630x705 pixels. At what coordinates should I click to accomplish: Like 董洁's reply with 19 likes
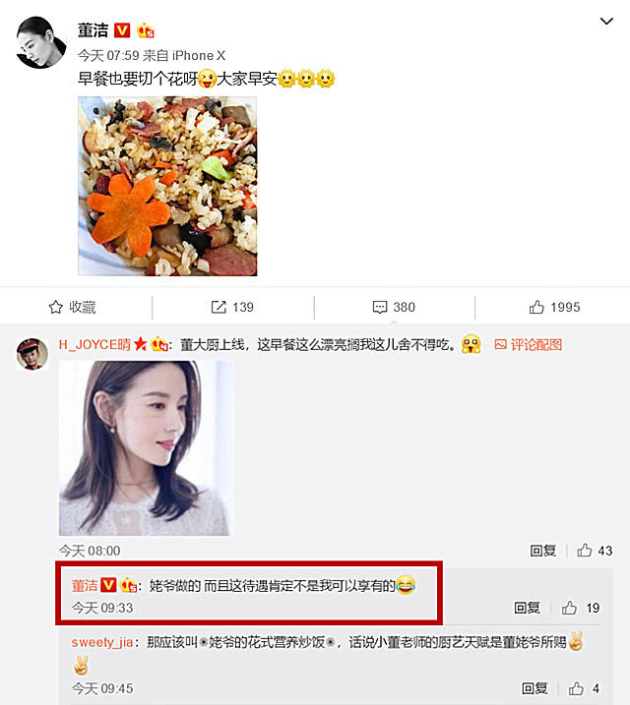[x=569, y=608]
